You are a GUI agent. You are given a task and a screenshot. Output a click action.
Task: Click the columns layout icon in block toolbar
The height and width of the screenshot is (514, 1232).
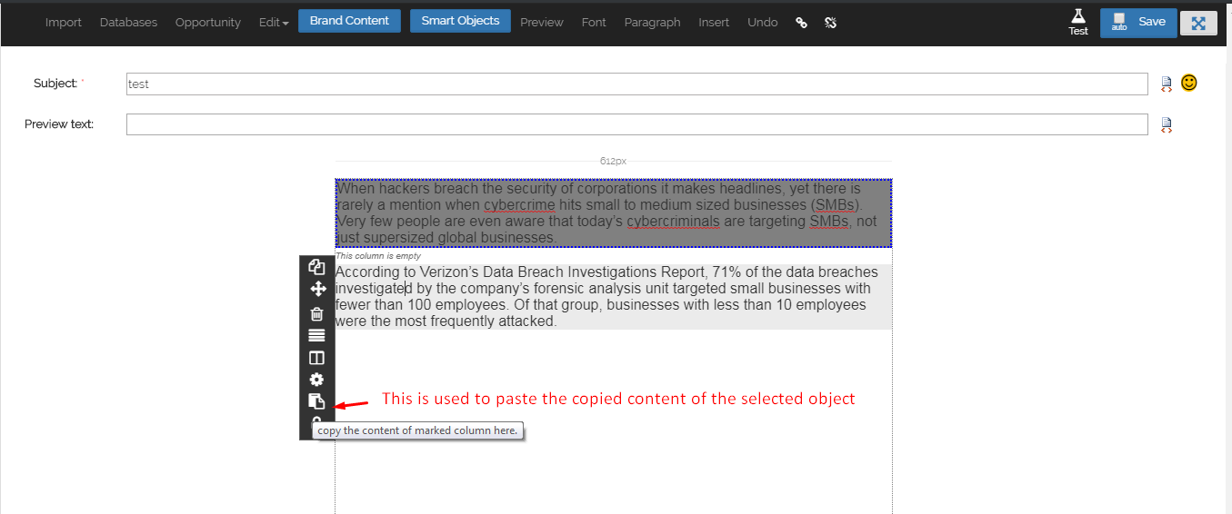(316, 358)
